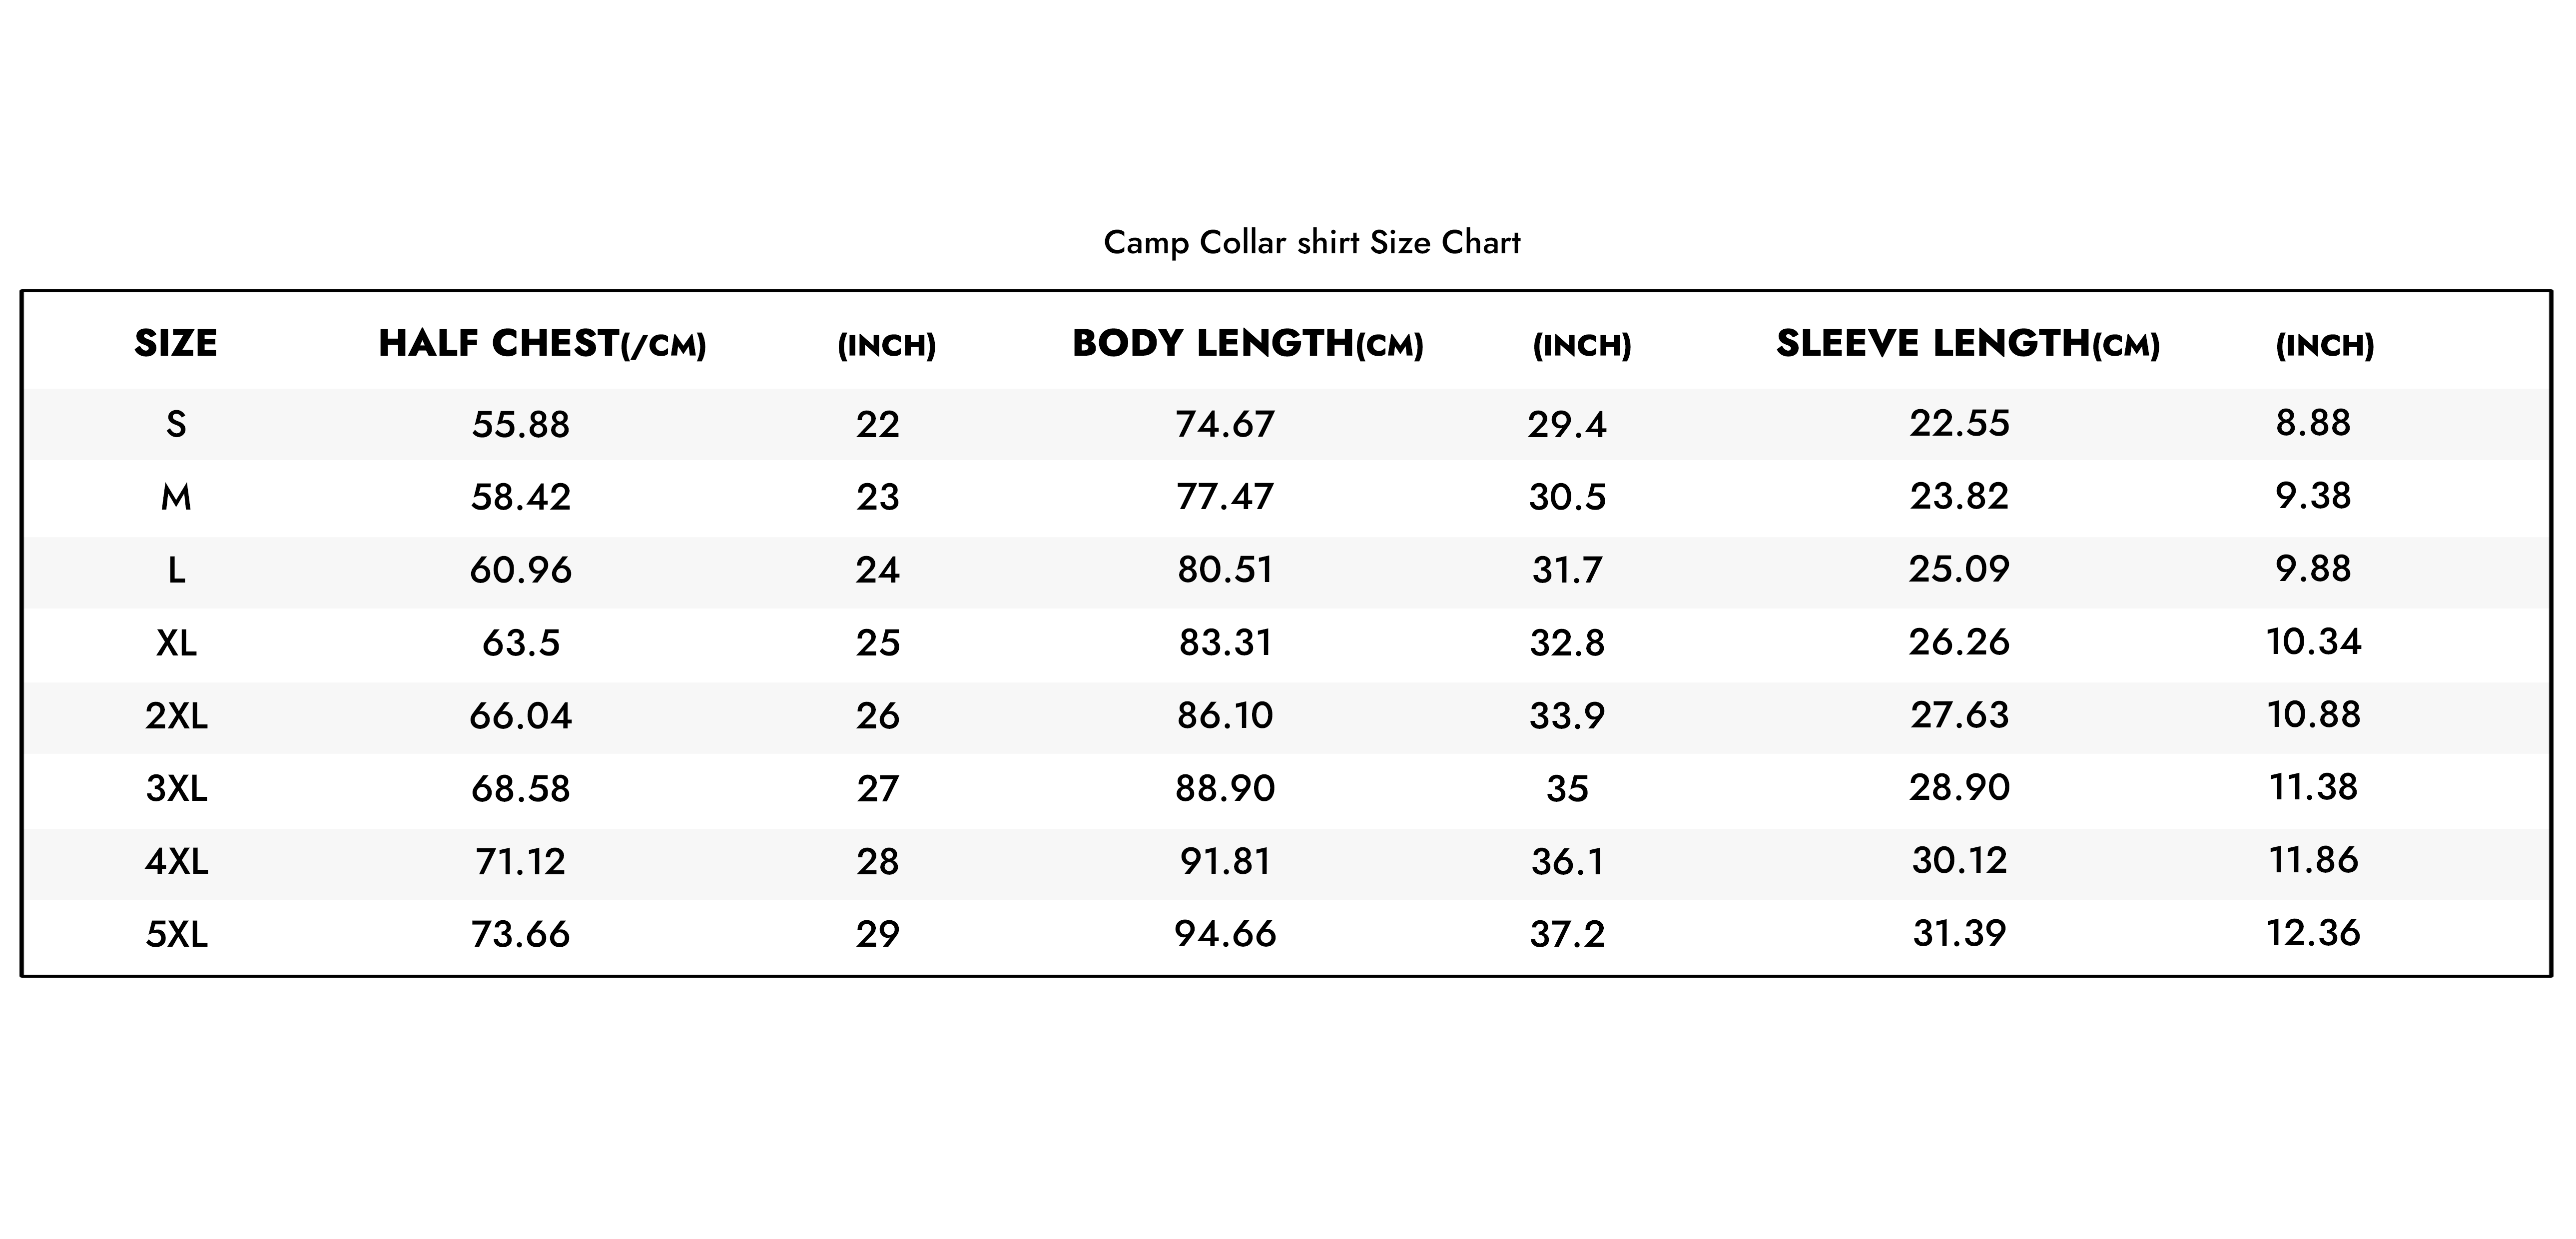Image resolution: width=2576 pixels, height=1239 pixels.
Task: Select the 2XL size row label
Action: [176, 716]
